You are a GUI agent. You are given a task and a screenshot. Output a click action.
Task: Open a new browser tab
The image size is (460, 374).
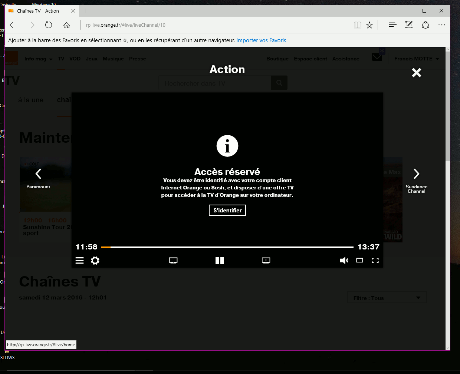tap(85, 11)
